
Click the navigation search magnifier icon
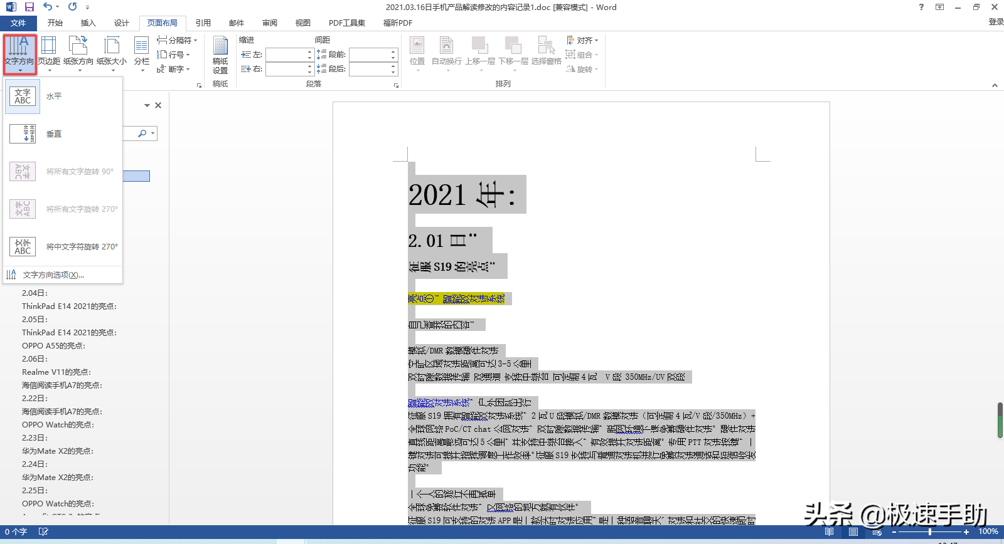click(x=142, y=133)
